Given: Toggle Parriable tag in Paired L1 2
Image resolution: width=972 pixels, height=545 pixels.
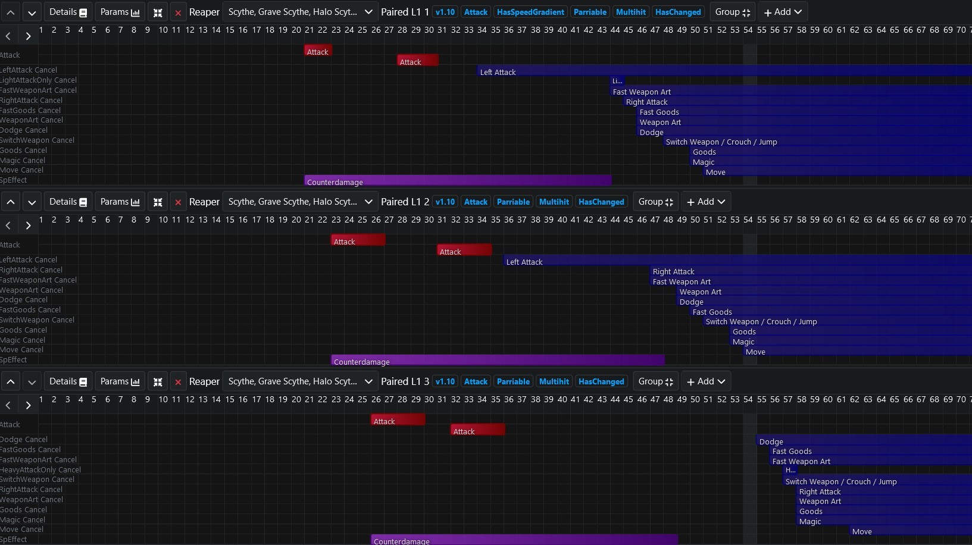Looking at the screenshot, I should tap(513, 202).
